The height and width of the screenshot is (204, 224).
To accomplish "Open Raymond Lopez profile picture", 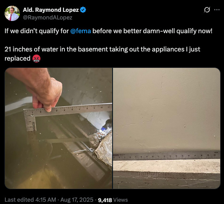I will tap(12, 13).
